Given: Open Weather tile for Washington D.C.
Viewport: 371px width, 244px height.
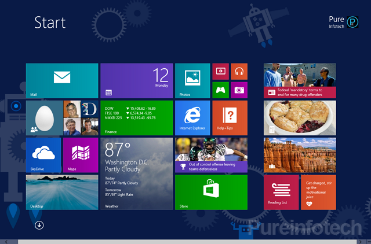Looking at the screenshot, I should (x=136, y=173).
